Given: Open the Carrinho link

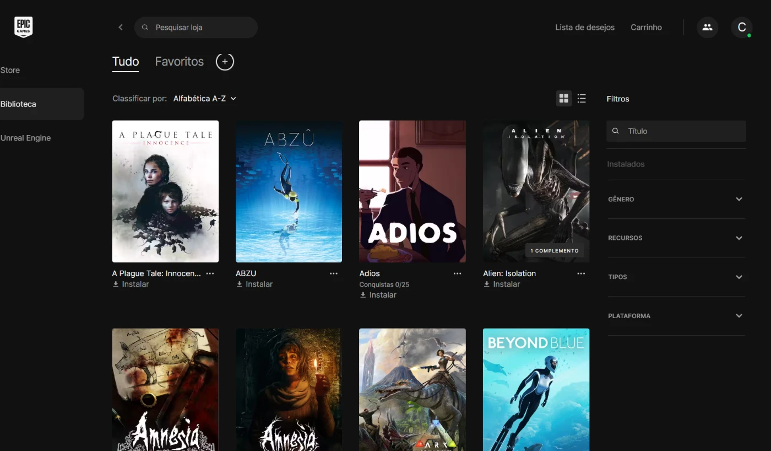Looking at the screenshot, I should click(x=646, y=27).
